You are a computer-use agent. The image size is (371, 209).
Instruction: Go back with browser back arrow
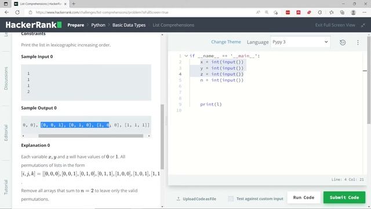click(6, 12)
